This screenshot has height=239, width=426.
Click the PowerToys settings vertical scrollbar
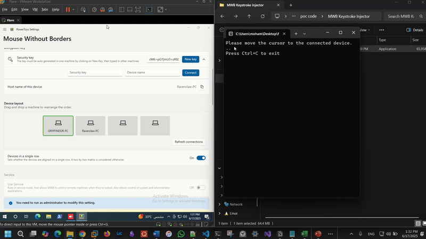pos(212,87)
